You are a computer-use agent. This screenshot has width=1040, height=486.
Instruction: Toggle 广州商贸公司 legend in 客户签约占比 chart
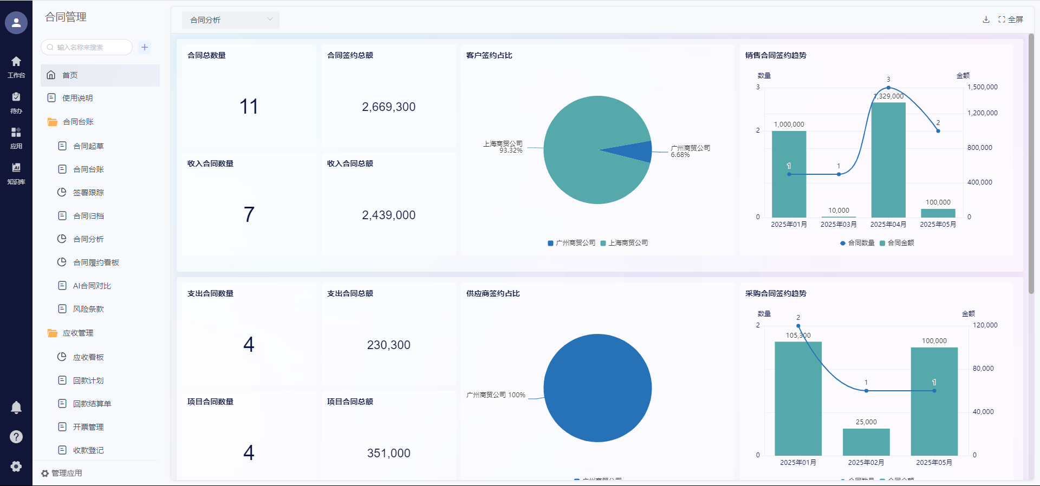[571, 243]
